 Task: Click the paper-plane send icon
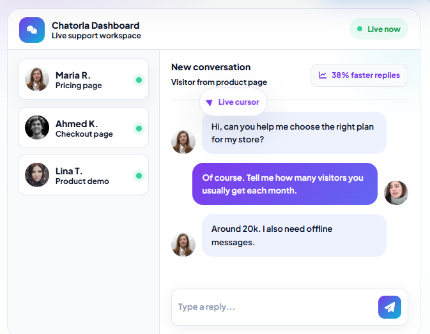(390, 307)
